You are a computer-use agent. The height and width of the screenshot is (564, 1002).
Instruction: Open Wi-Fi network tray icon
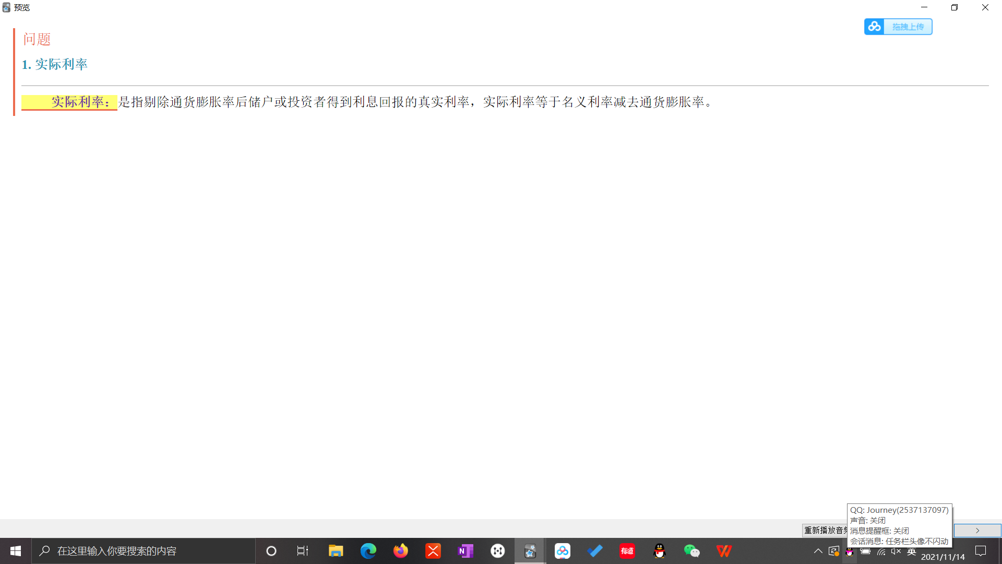[x=881, y=551]
